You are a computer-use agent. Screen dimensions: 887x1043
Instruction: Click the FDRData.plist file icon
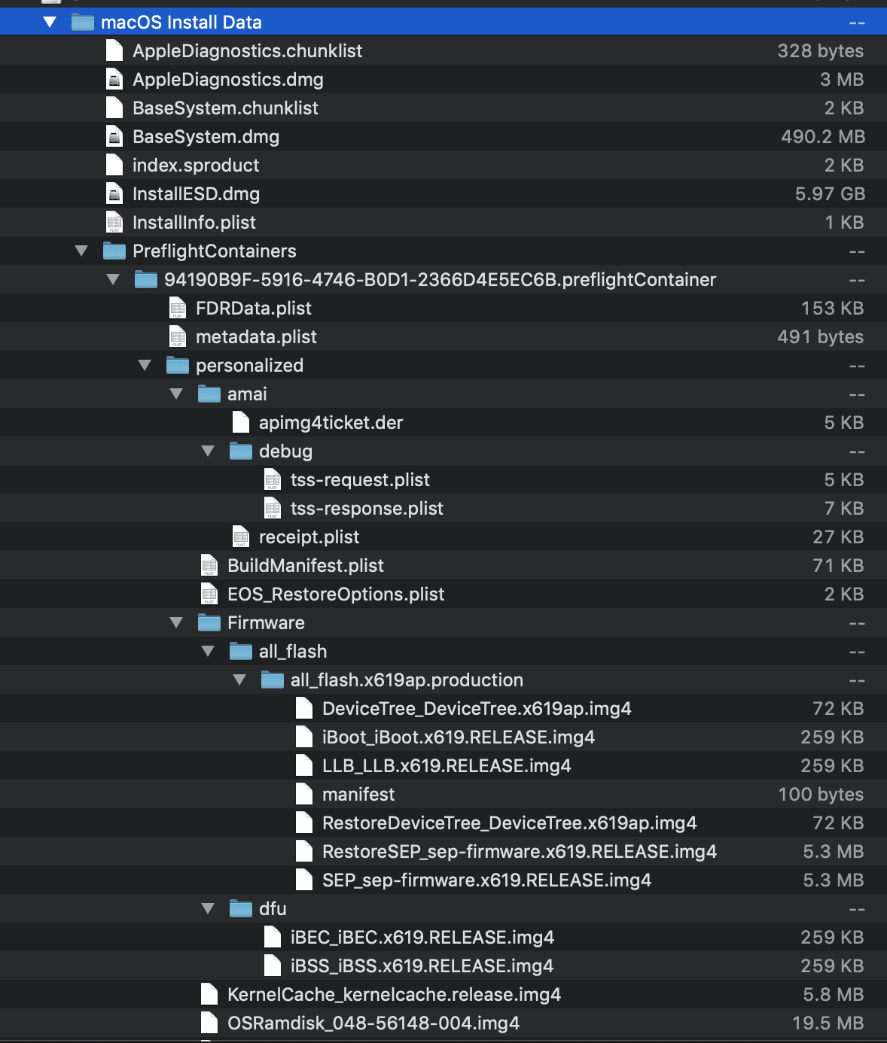tap(178, 309)
